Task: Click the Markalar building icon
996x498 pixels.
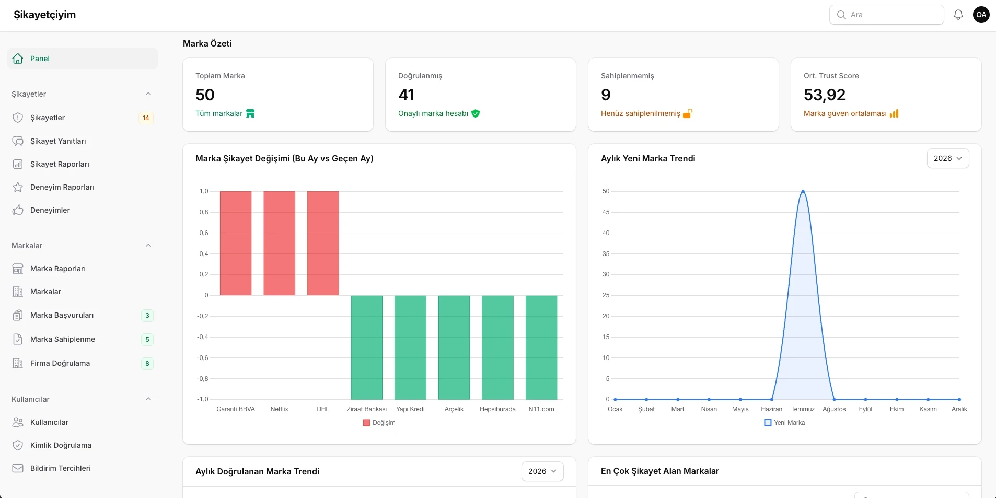Action: pyautogui.click(x=18, y=292)
